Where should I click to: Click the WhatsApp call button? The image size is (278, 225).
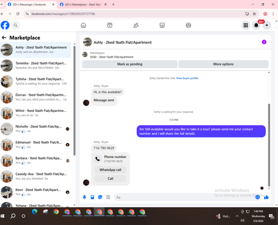point(110,170)
